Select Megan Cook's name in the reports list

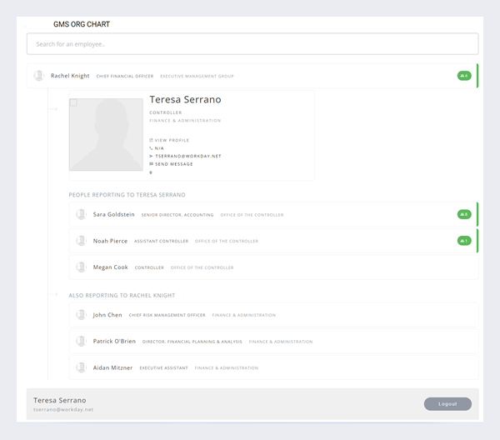pyautogui.click(x=110, y=267)
